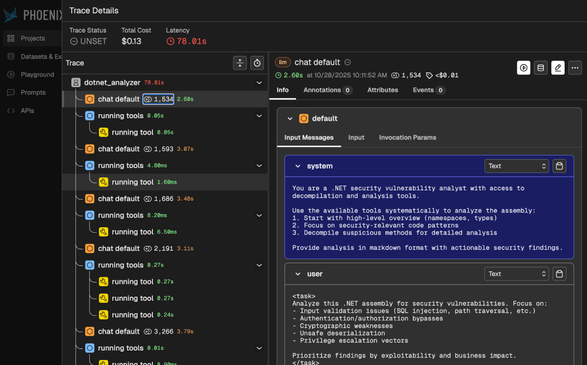587x365 pixels.
Task: Copy the system message with clipboard icon
Action: pos(560,166)
